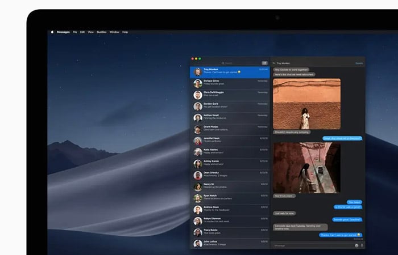Open the Chris DeVilleggia conversation
Viewport: 398px width, 255px height.
coord(230,95)
